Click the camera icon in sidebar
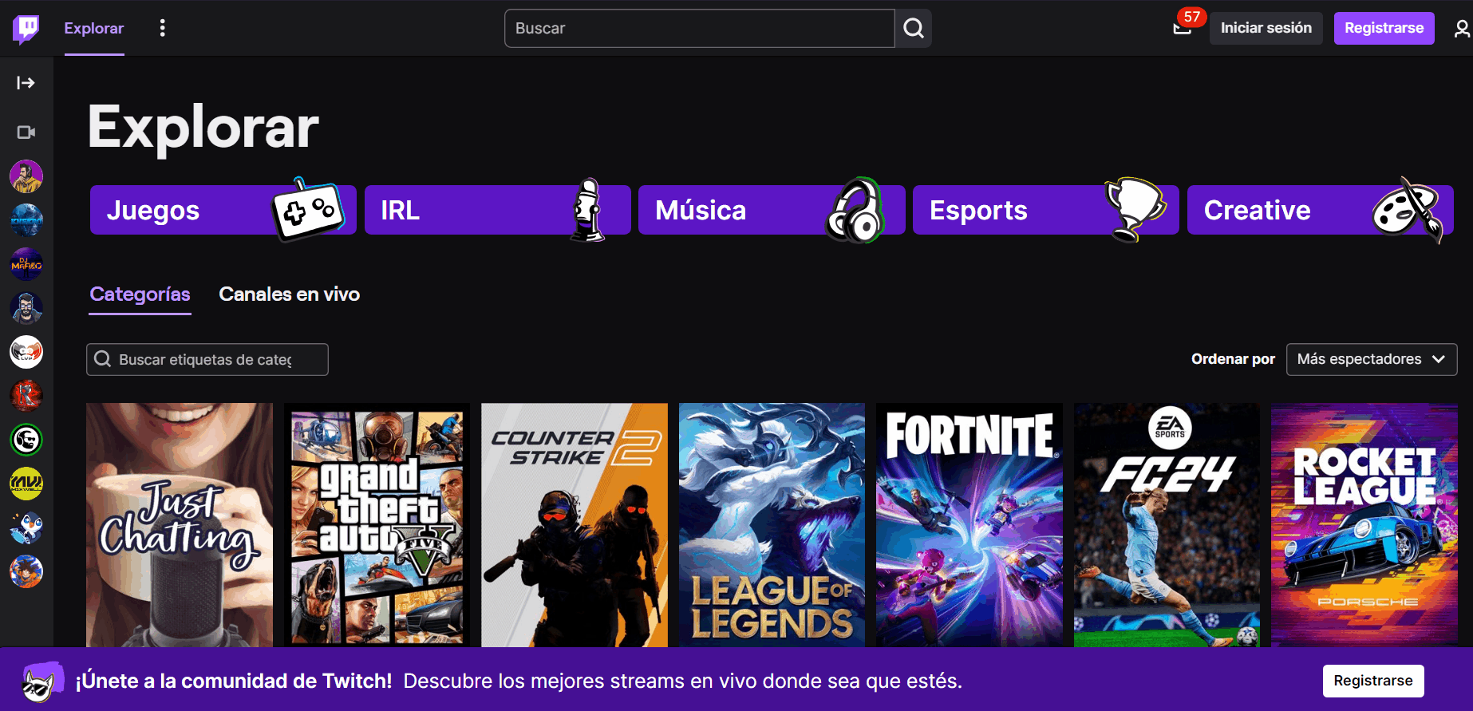This screenshot has height=711, width=1473. [x=26, y=132]
